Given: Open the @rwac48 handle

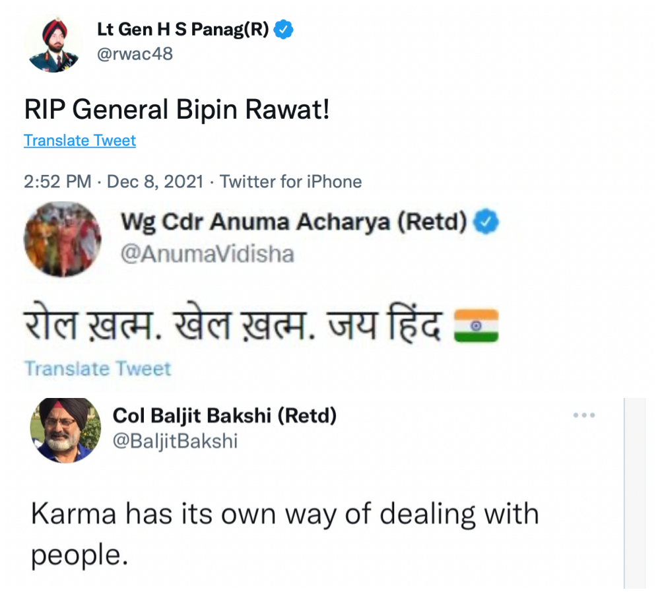Looking at the screenshot, I should [135, 54].
